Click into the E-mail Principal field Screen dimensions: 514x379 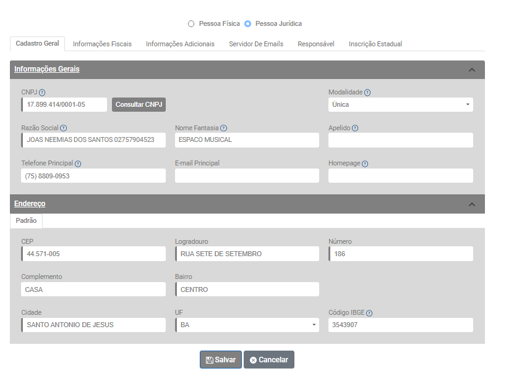tap(247, 176)
